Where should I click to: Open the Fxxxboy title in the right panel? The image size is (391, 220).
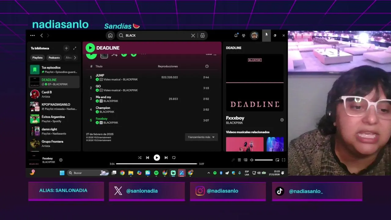(235, 118)
